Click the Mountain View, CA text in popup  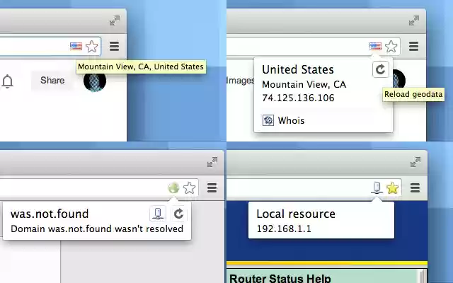[x=304, y=84]
